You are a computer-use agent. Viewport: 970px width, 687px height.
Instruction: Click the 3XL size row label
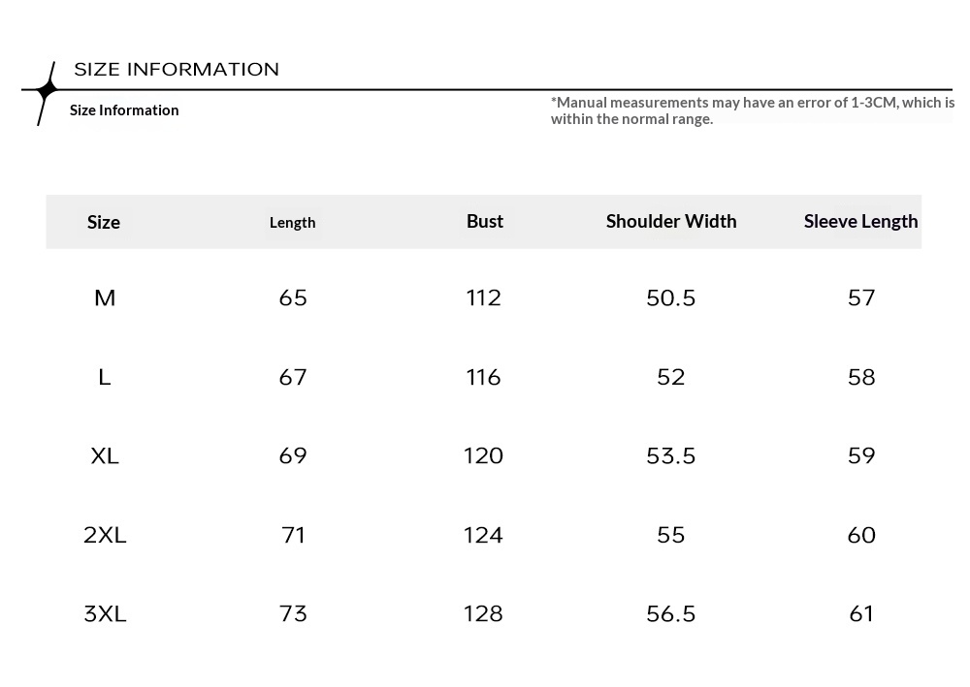(105, 613)
